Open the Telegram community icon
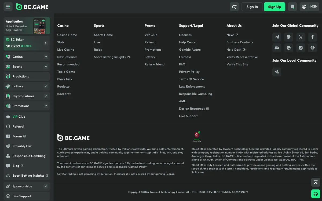The width and height of the screenshot is (322, 201). (x=277, y=37)
